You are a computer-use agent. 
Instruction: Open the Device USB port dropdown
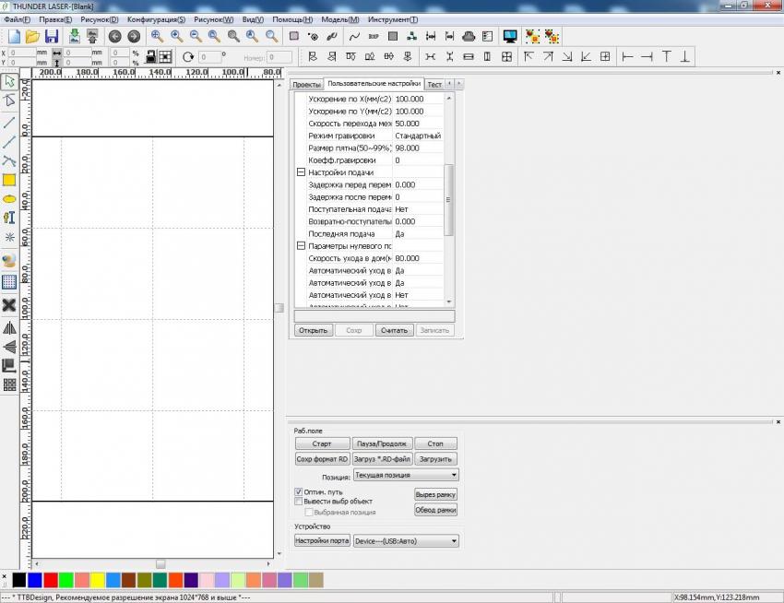coord(406,541)
